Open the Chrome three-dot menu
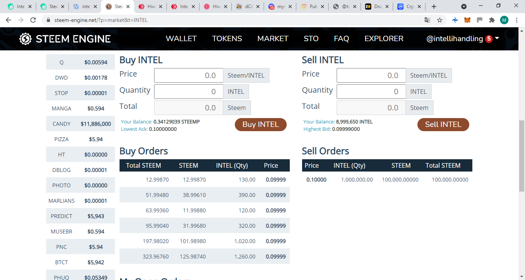The height and width of the screenshot is (280, 525). [x=517, y=20]
